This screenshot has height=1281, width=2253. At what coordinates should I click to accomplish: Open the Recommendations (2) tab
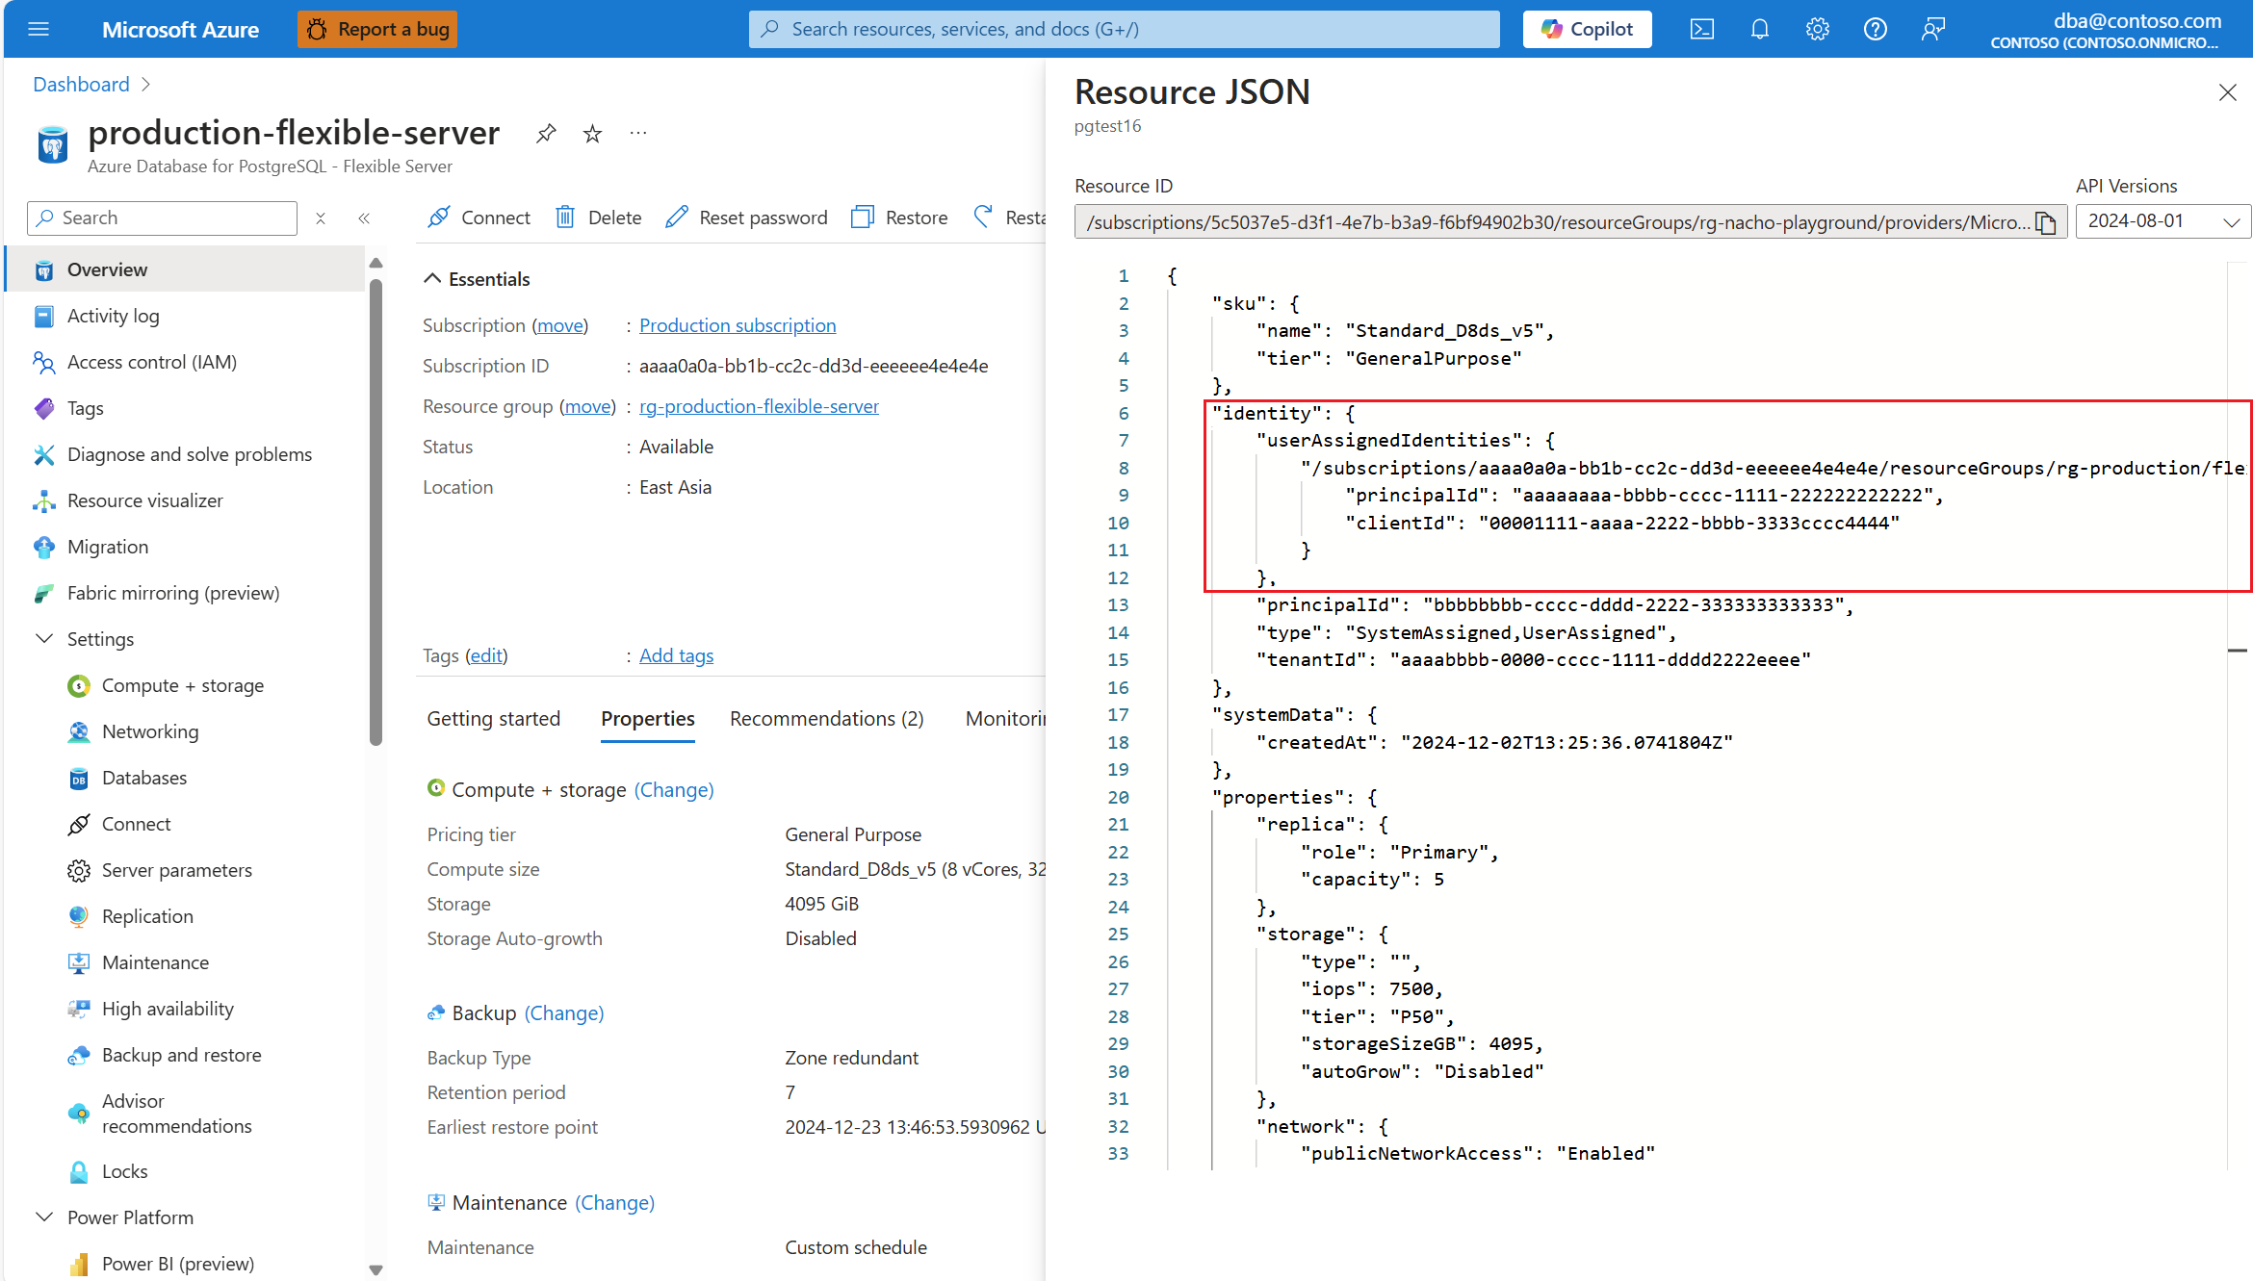[x=826, y=719]
